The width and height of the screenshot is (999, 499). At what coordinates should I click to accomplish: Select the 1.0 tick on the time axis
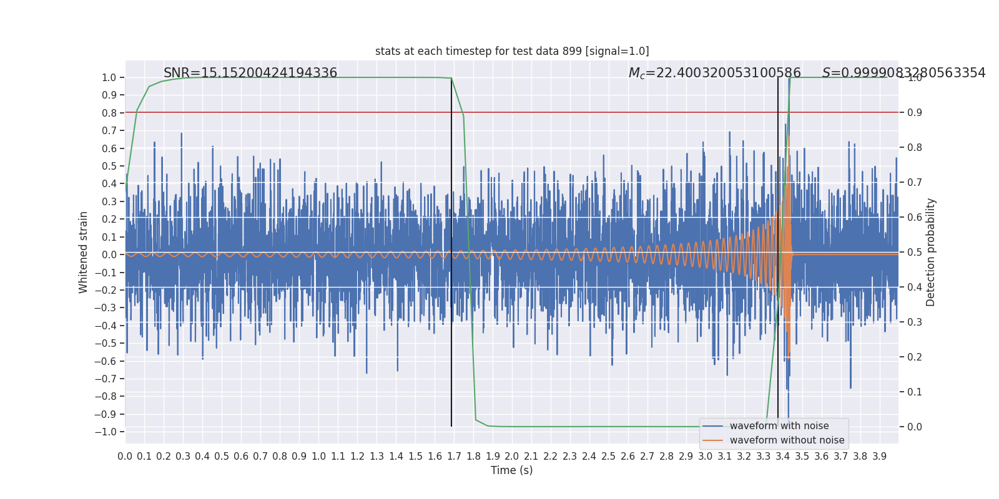(x=318, y=456)
